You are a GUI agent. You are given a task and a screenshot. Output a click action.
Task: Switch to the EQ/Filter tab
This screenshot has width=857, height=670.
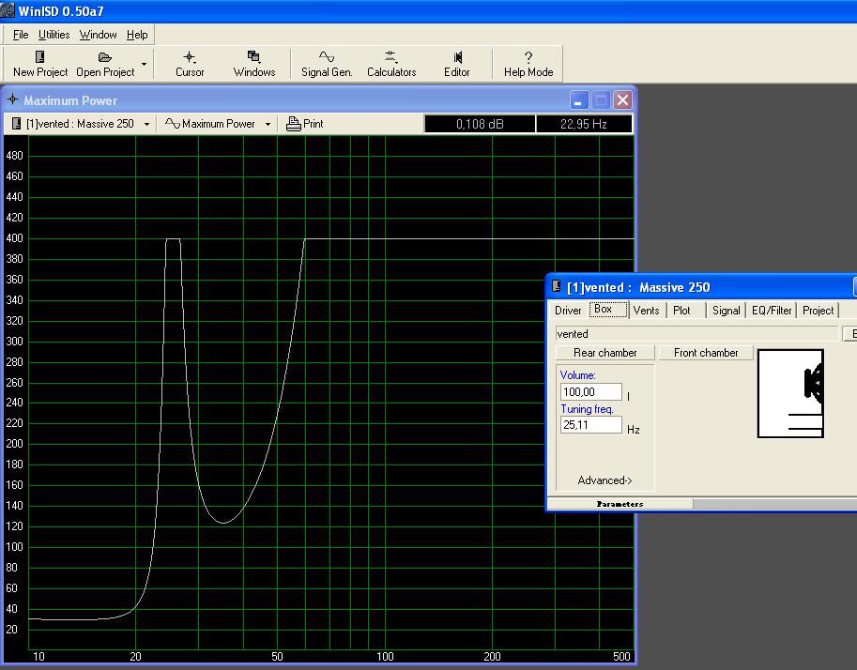772,311
